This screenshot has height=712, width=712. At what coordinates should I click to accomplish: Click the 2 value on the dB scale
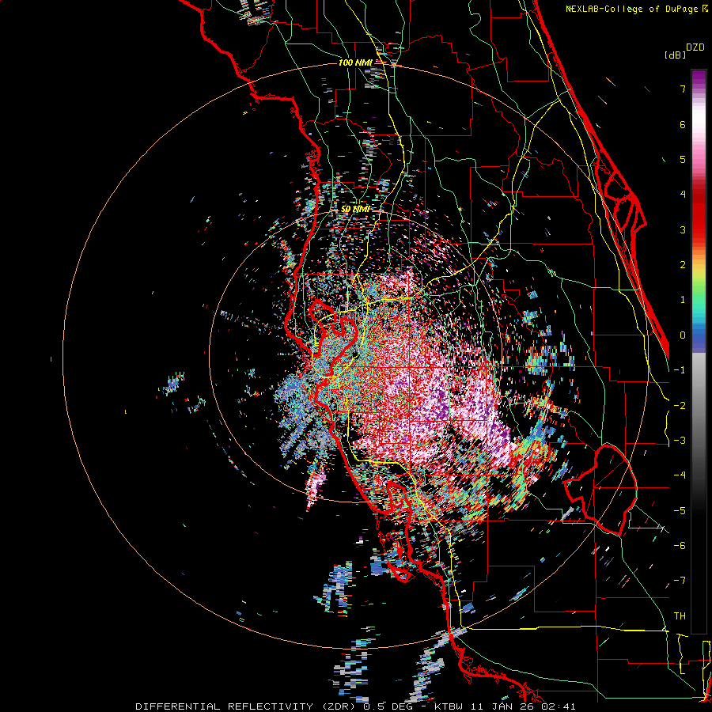tap(683, 265)
